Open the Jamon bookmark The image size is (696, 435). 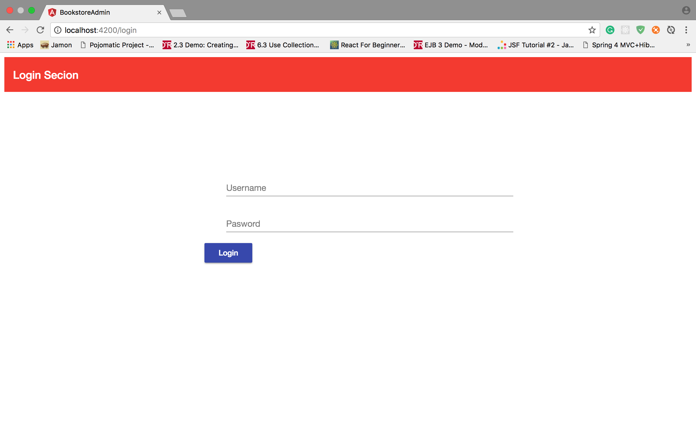[56, 45]
